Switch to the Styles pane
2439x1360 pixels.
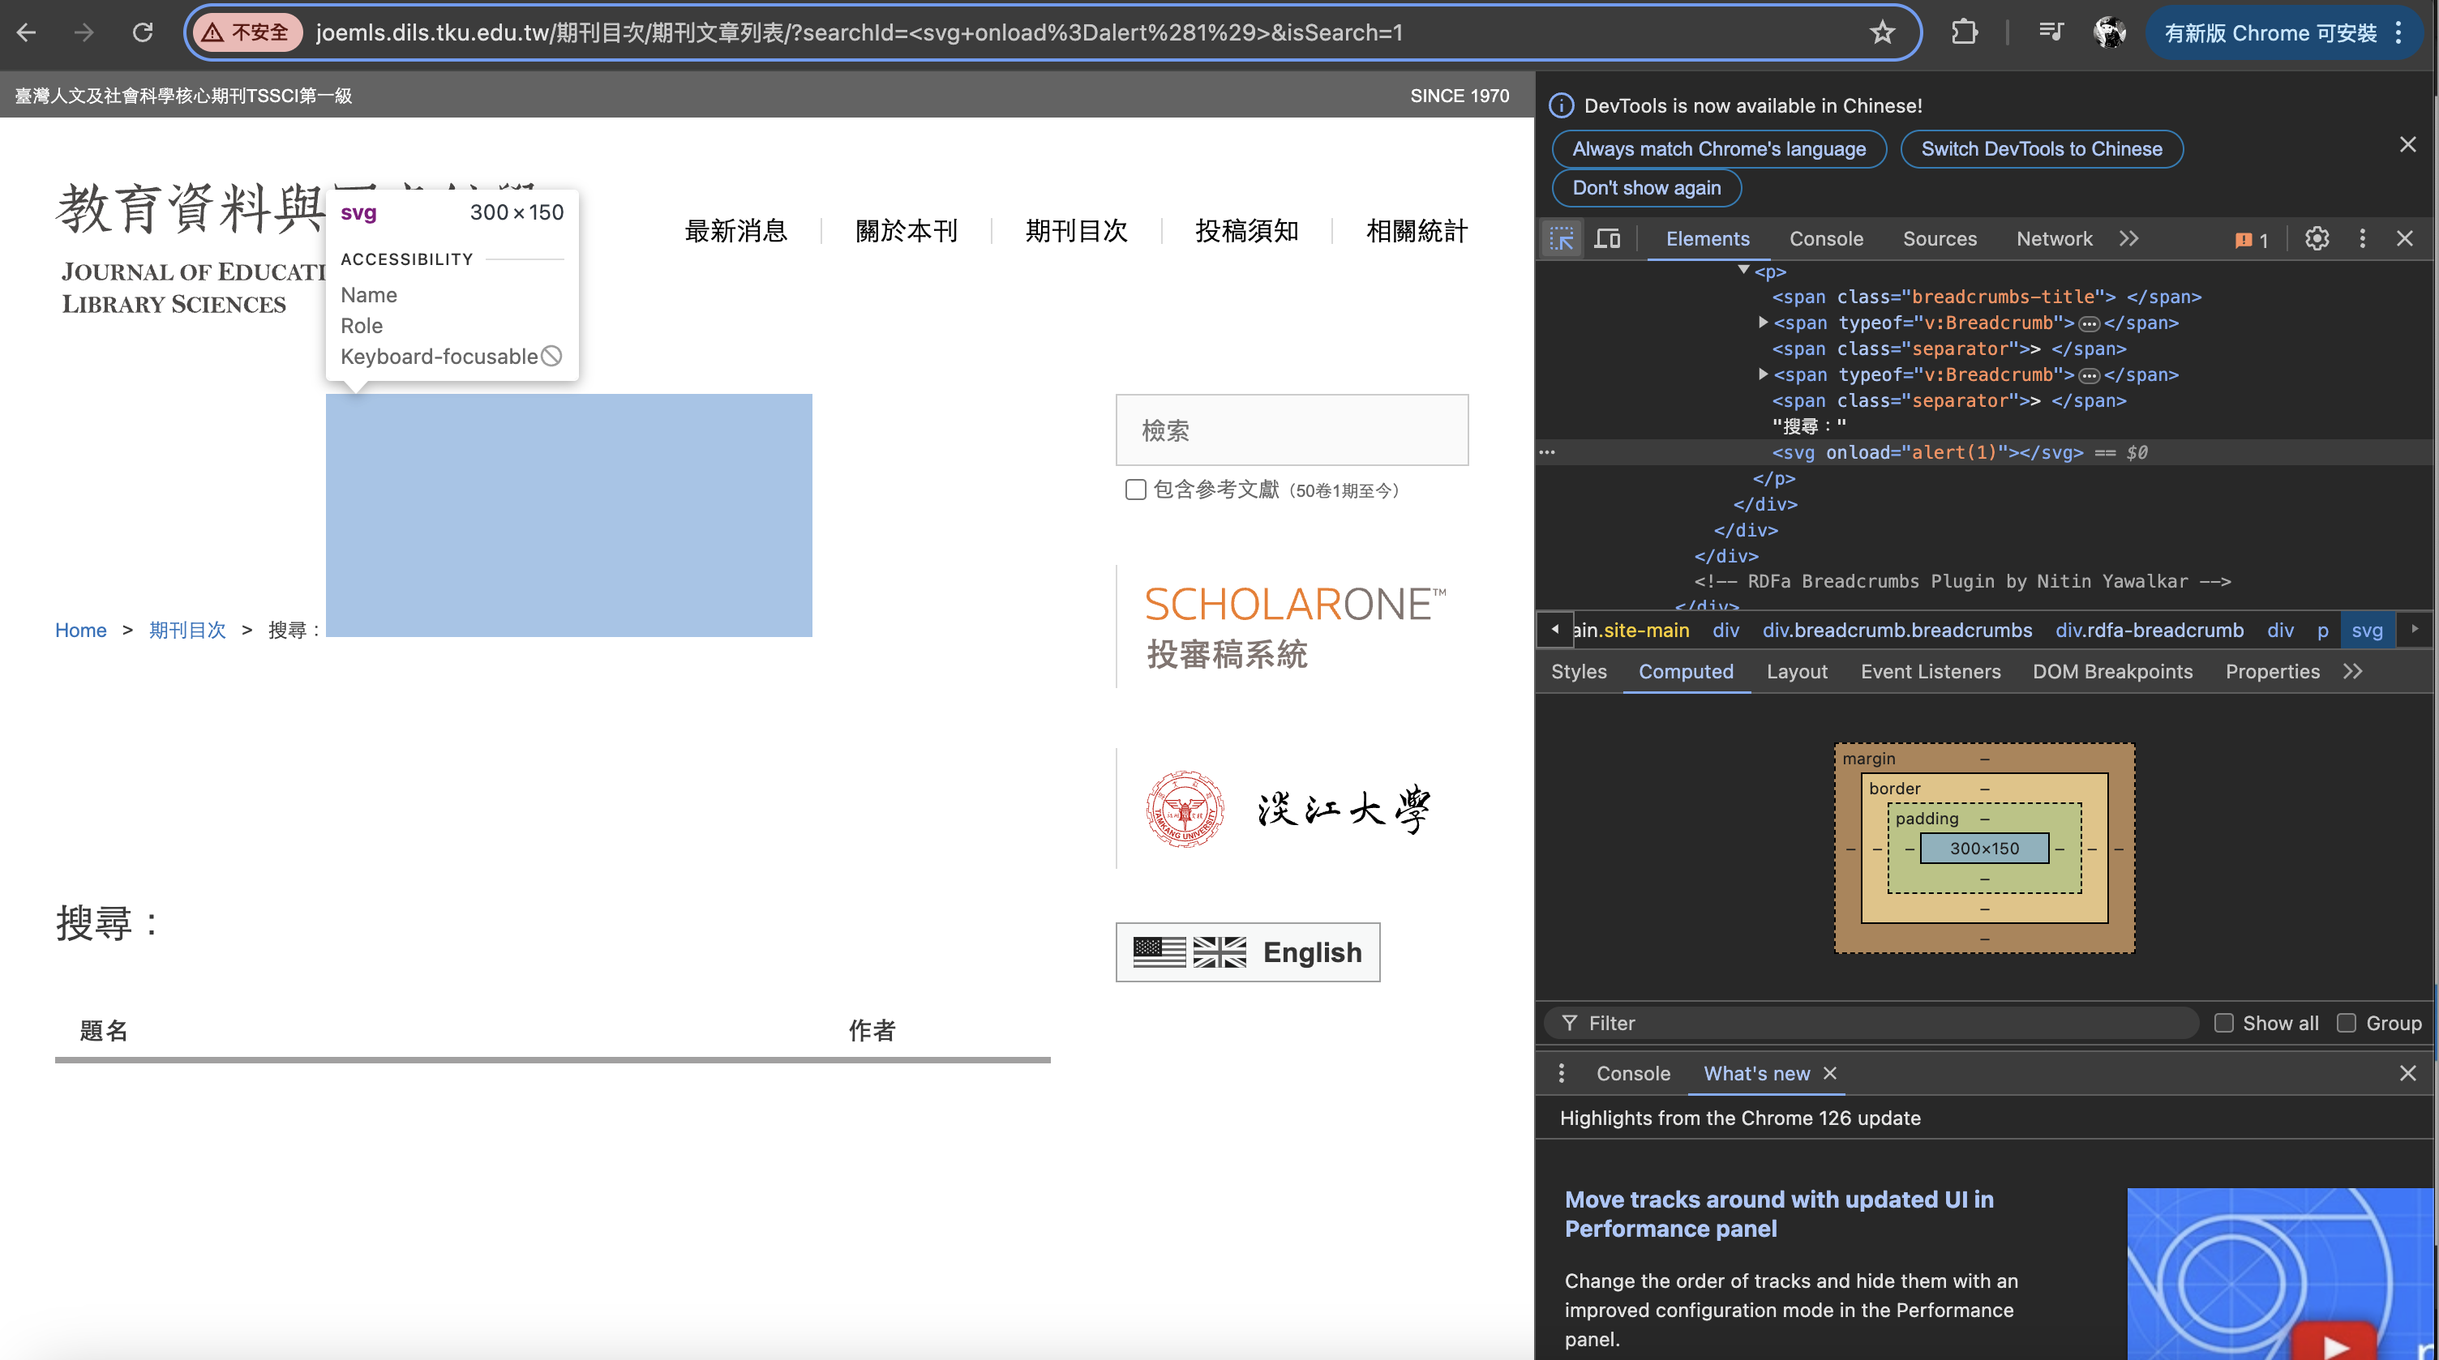pos(1579,671)
